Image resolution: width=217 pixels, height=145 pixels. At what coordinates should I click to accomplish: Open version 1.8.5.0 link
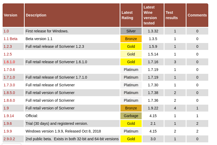click(9, 93)
